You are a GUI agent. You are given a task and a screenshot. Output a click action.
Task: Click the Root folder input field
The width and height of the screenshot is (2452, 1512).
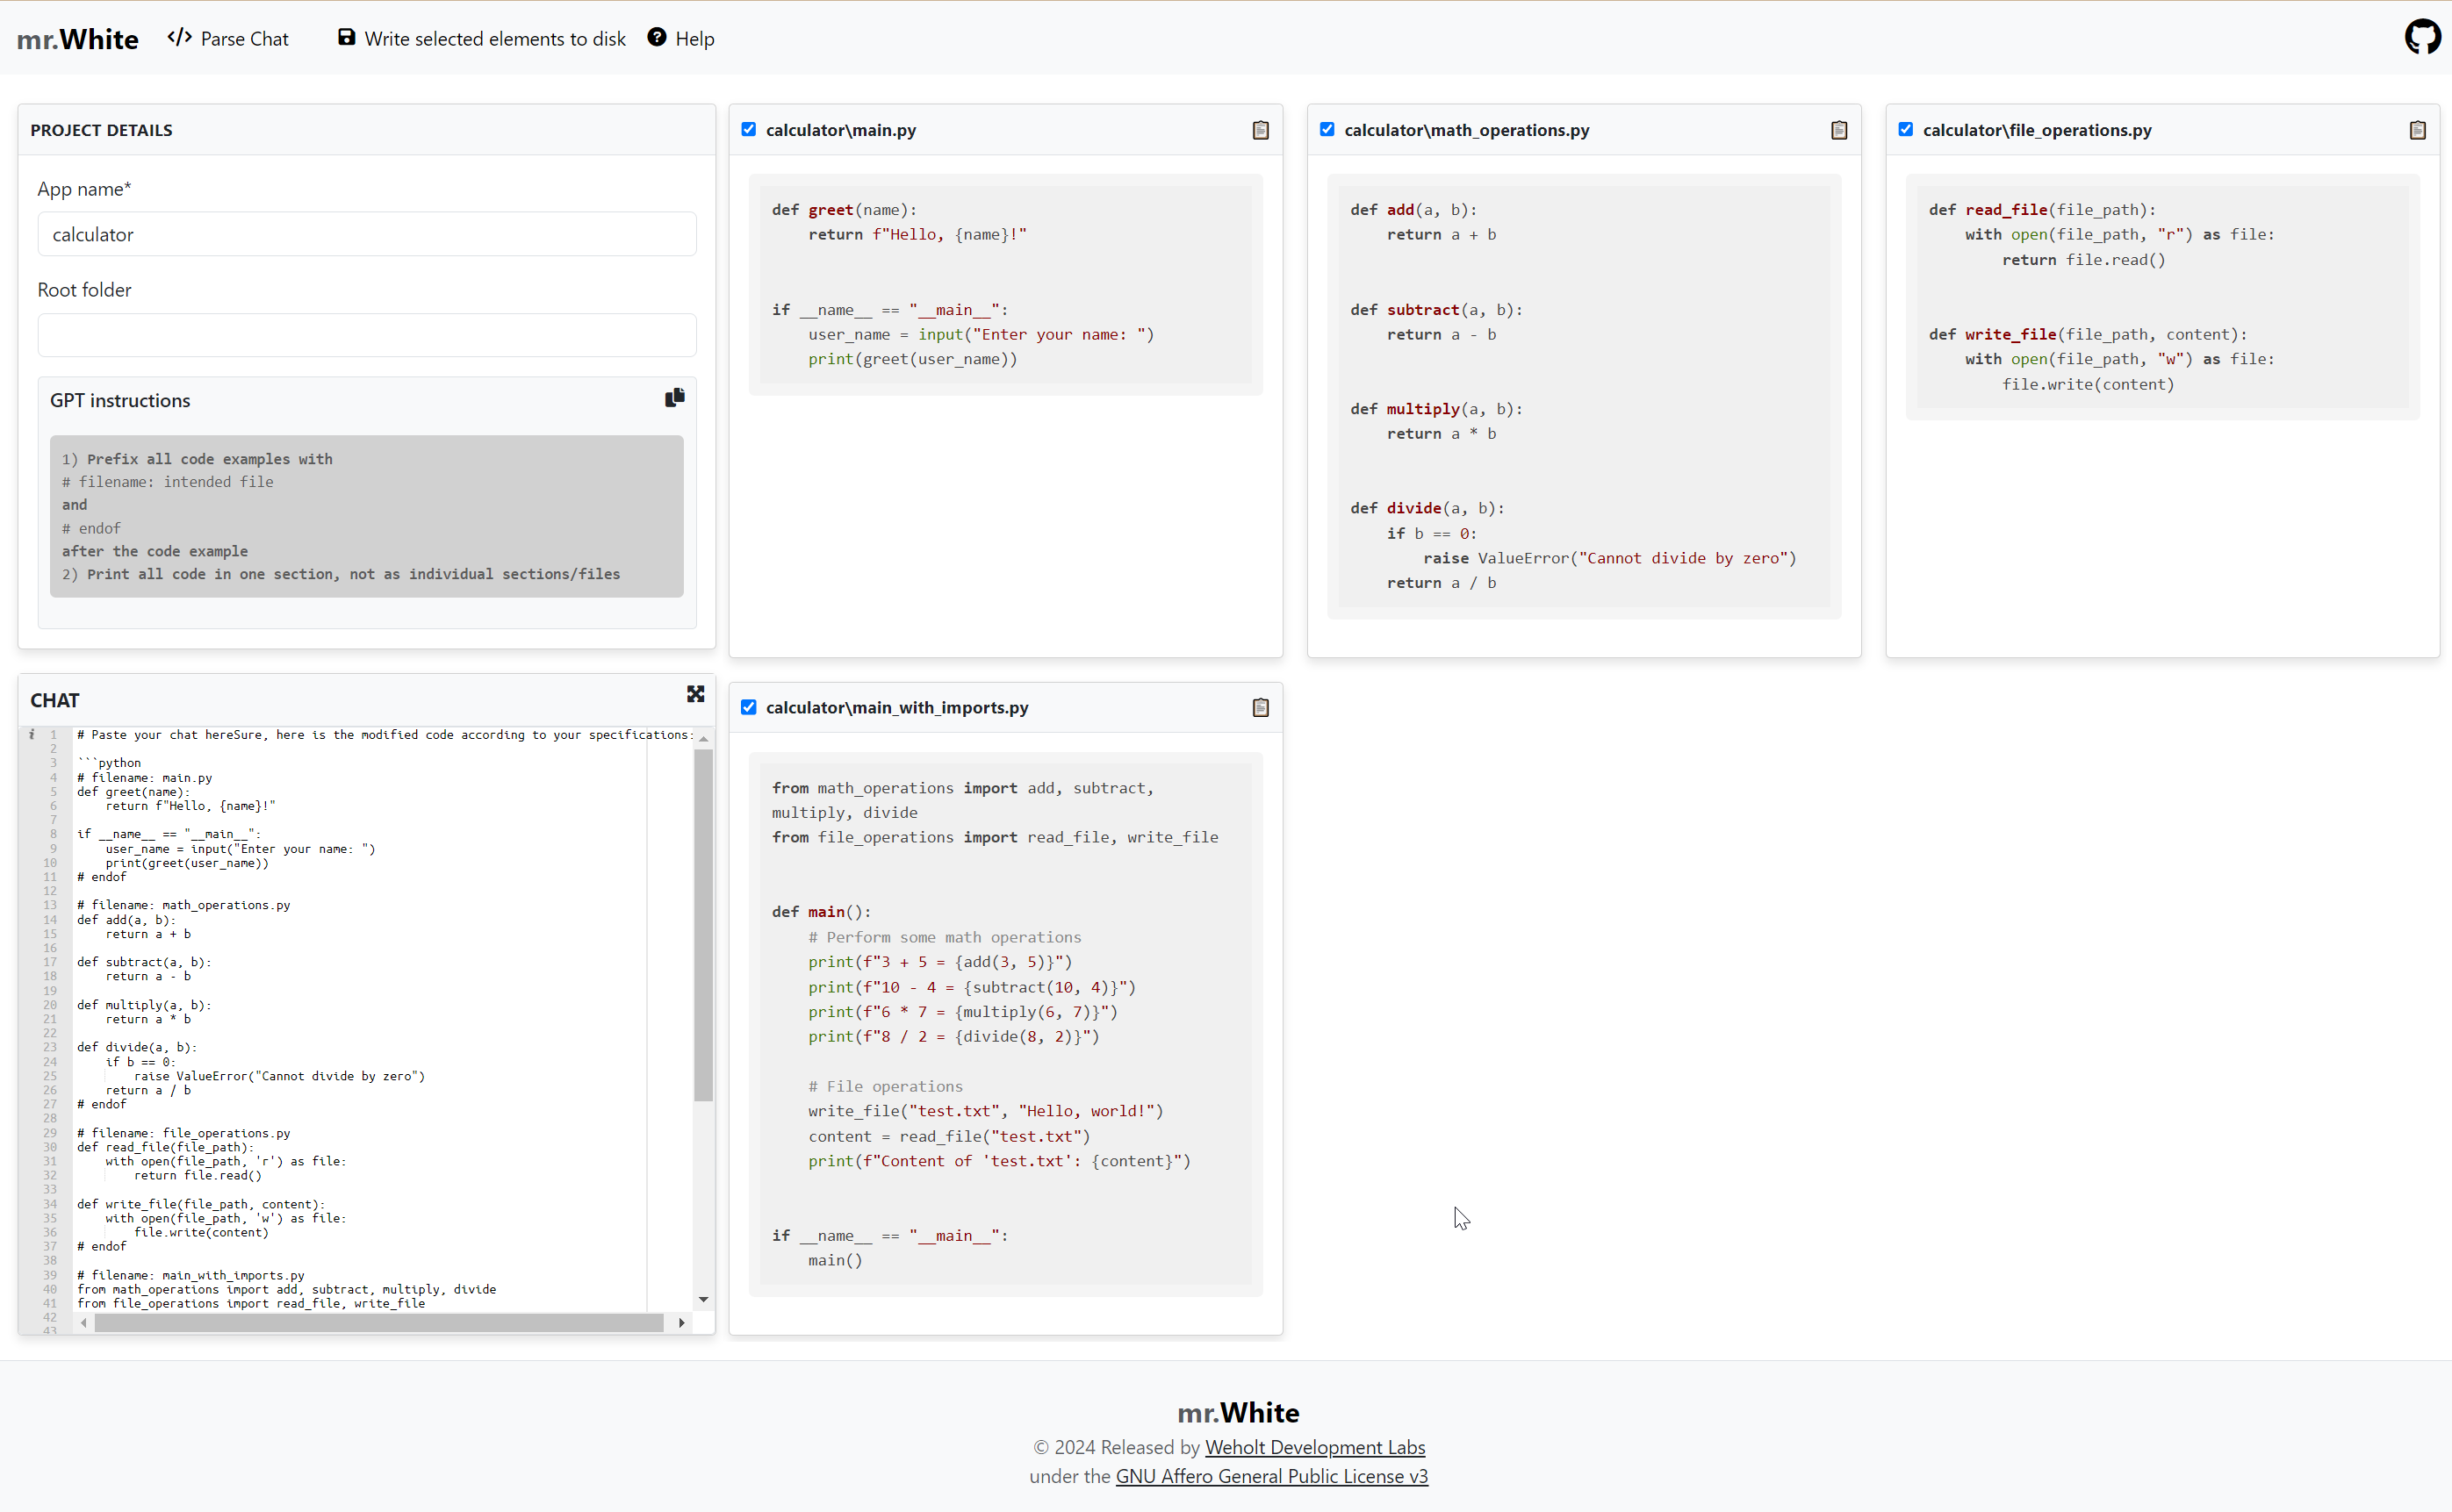[367, 335]
